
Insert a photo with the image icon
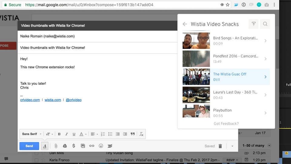click(83, 146)
